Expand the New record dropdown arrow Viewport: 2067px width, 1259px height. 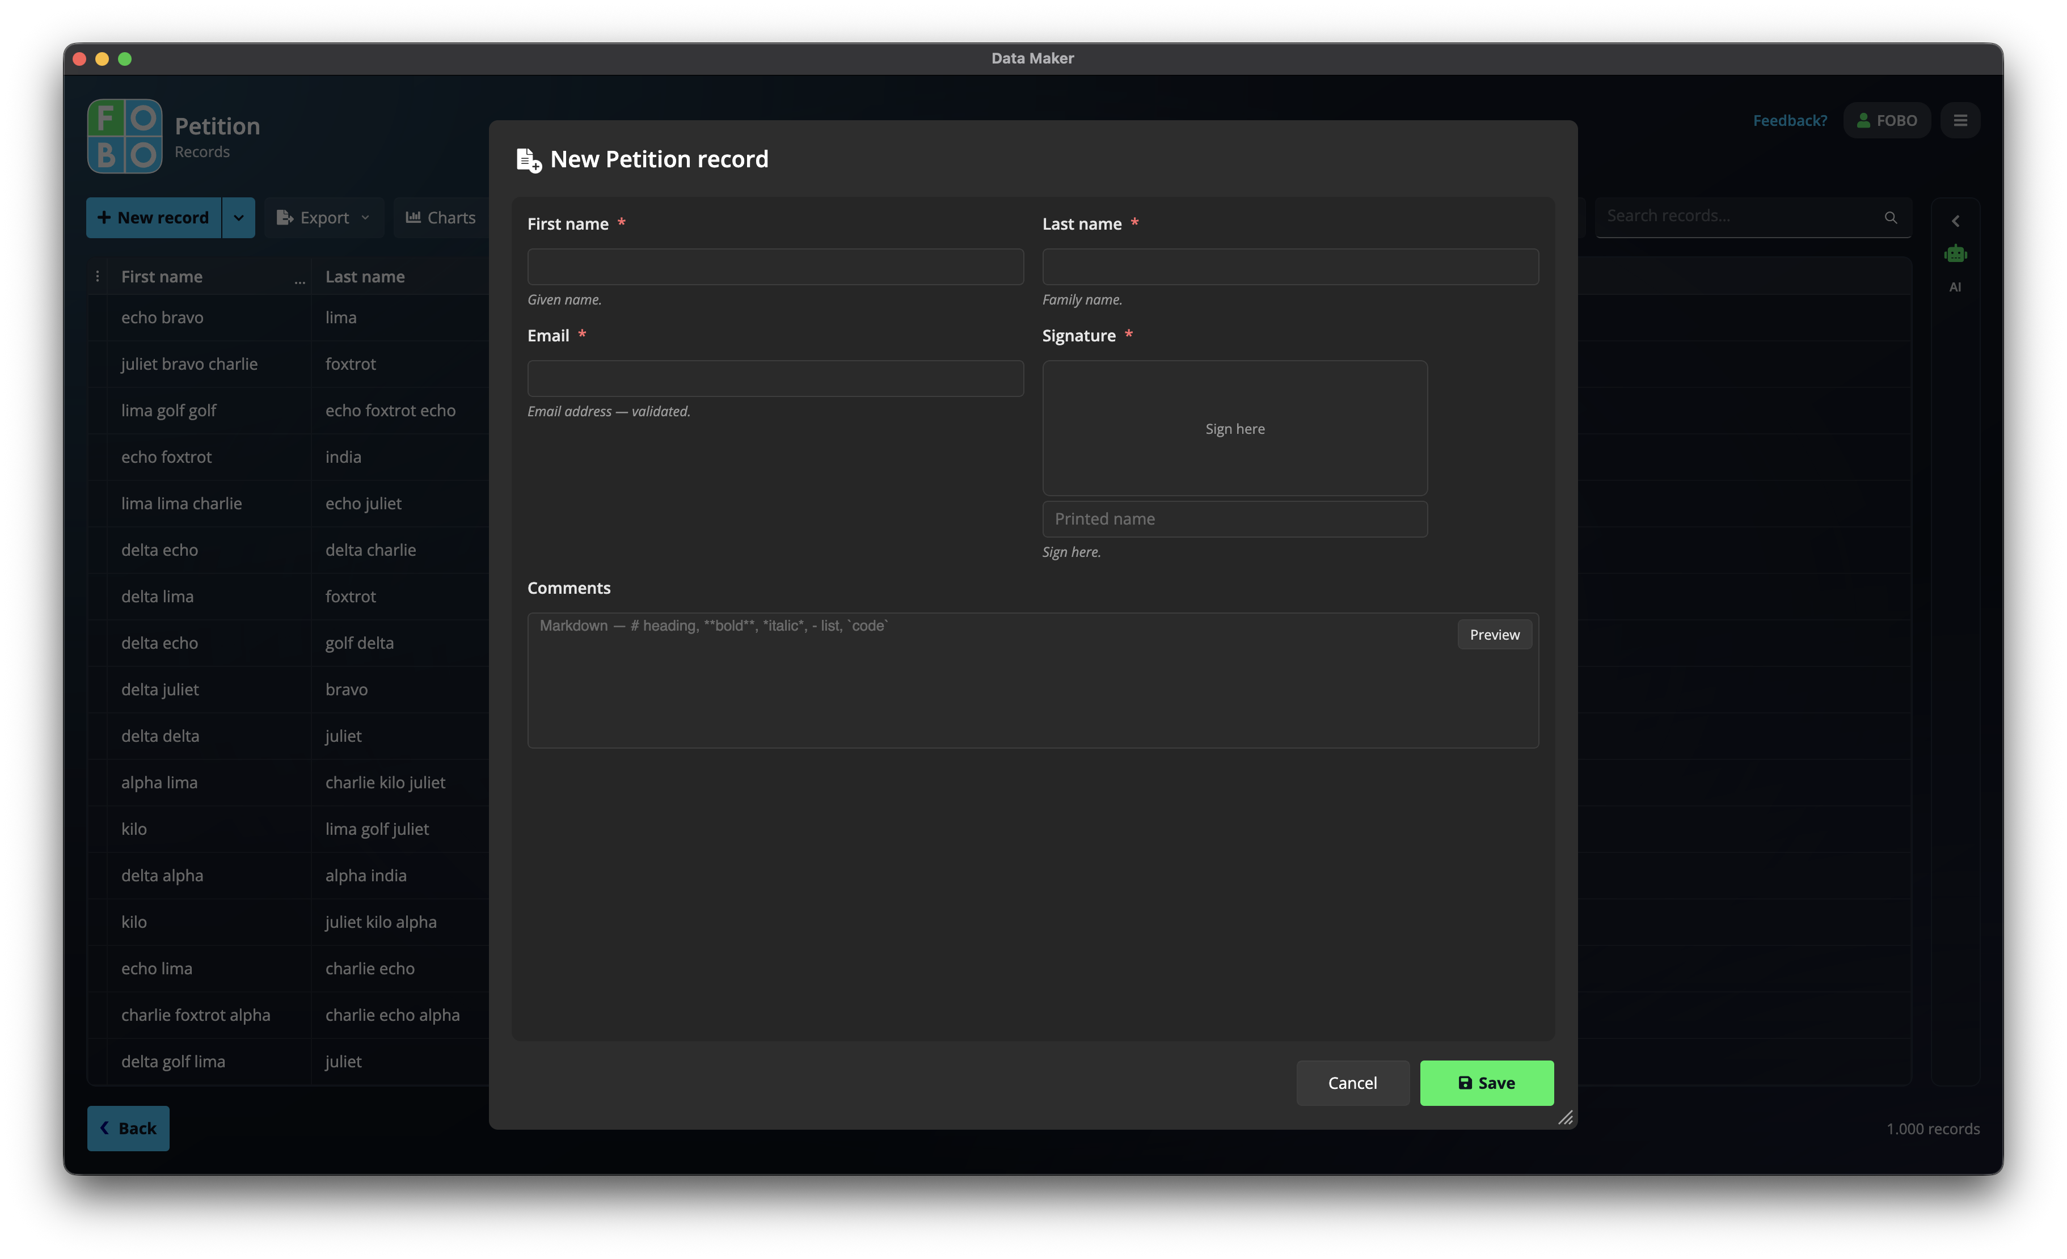coord(238,217)
